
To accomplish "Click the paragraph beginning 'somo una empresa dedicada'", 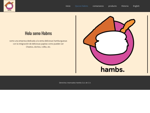I will (38, 44).
